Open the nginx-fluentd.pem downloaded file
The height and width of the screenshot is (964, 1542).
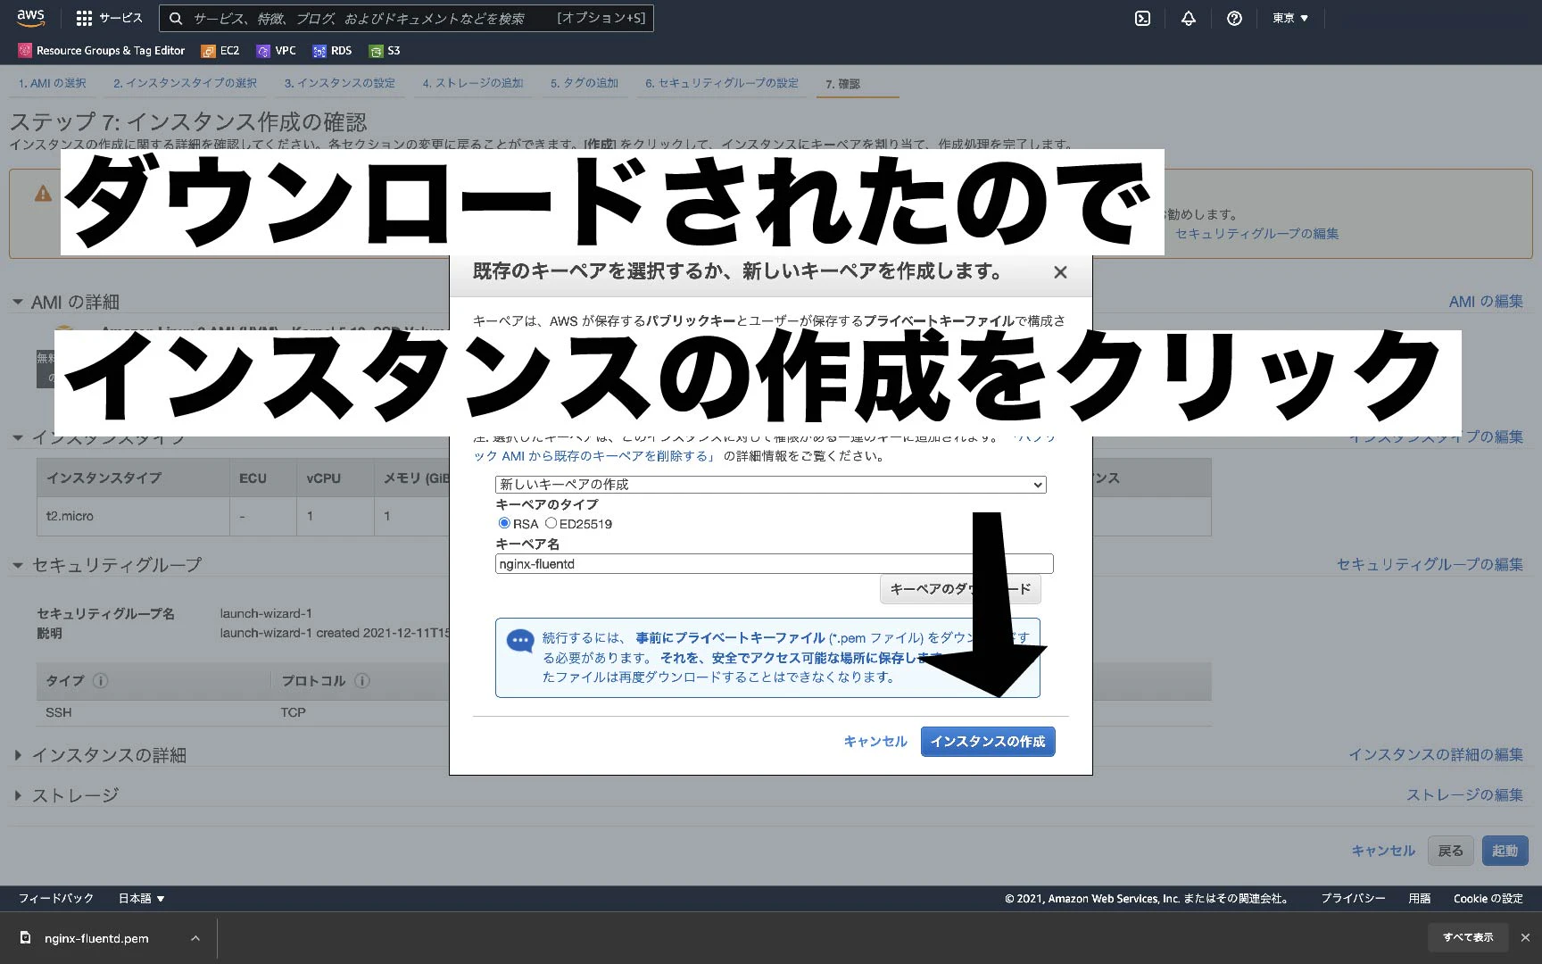(x=96, y=938)
